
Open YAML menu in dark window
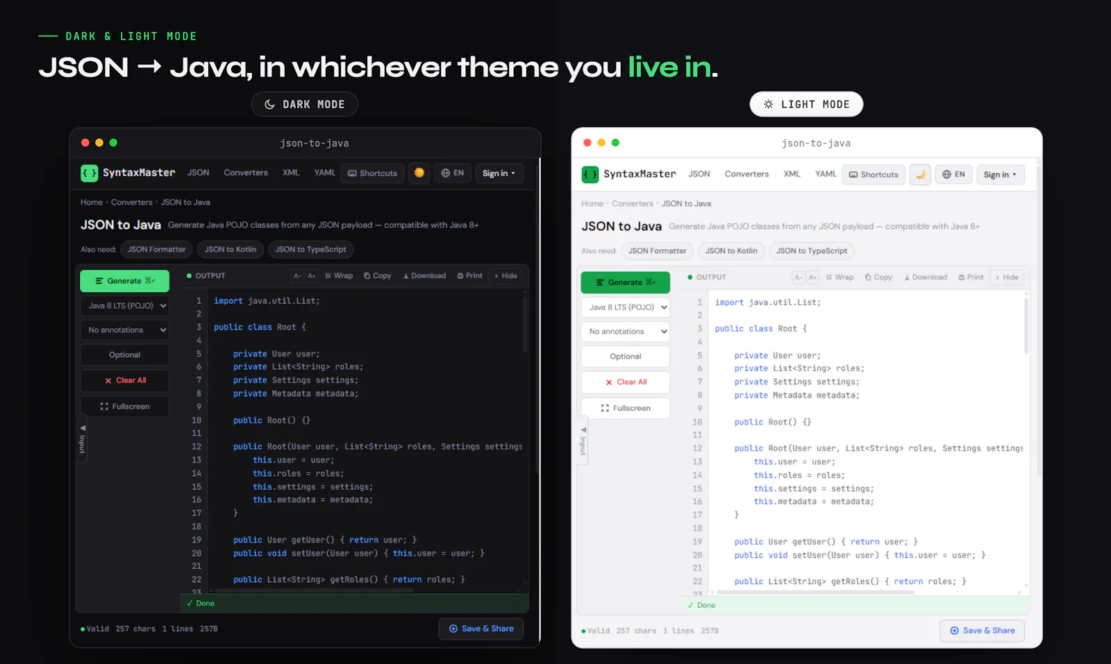324,173
